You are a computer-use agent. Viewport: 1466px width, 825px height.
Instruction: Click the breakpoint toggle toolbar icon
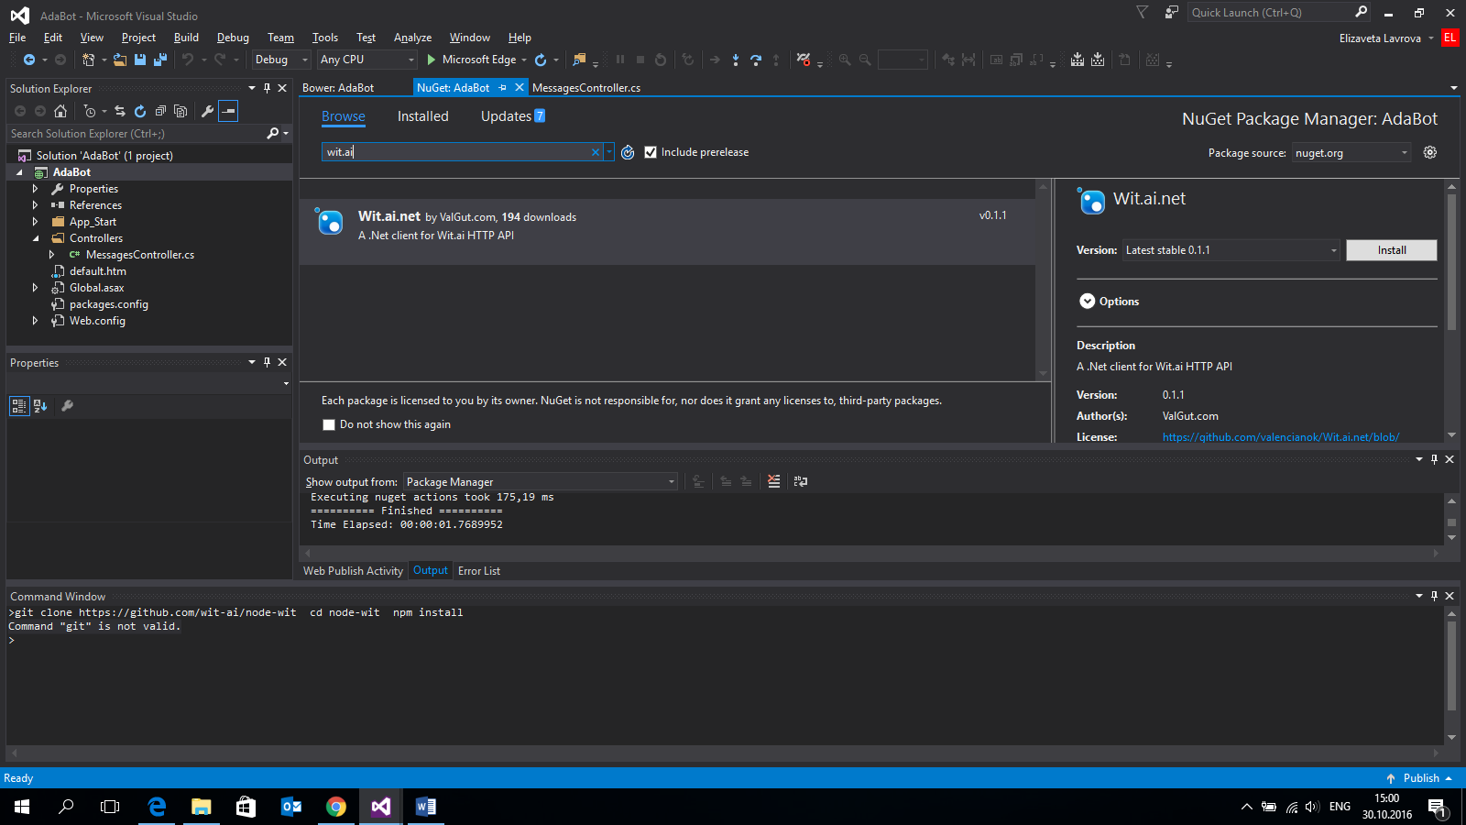[x=804, y=60]
